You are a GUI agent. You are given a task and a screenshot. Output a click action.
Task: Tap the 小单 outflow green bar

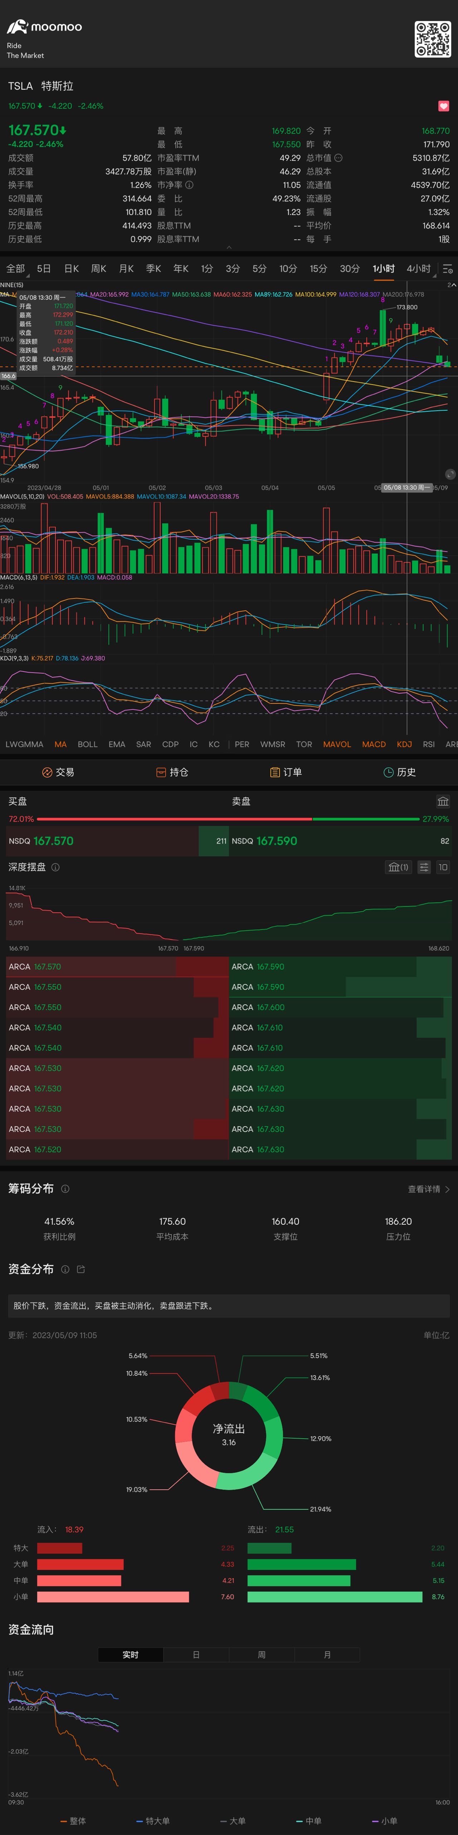tap(335, 1597)
